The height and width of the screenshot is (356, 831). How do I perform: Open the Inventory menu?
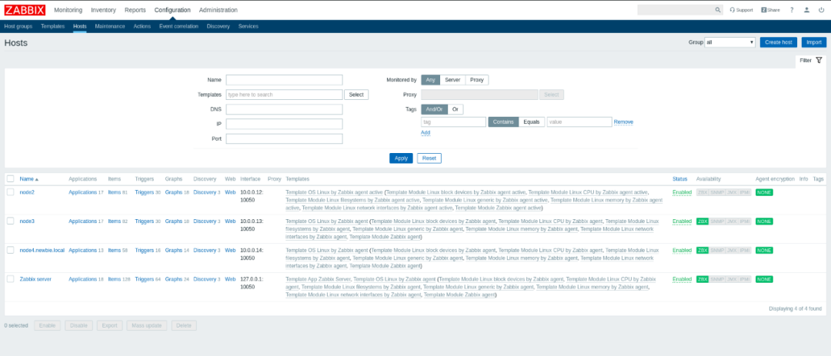point(103,10)
